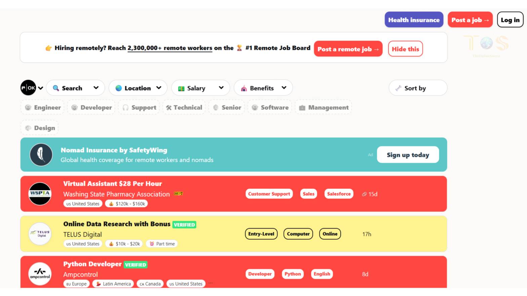Click the Log in button
The image size is (527, 296).
[510, 20]
